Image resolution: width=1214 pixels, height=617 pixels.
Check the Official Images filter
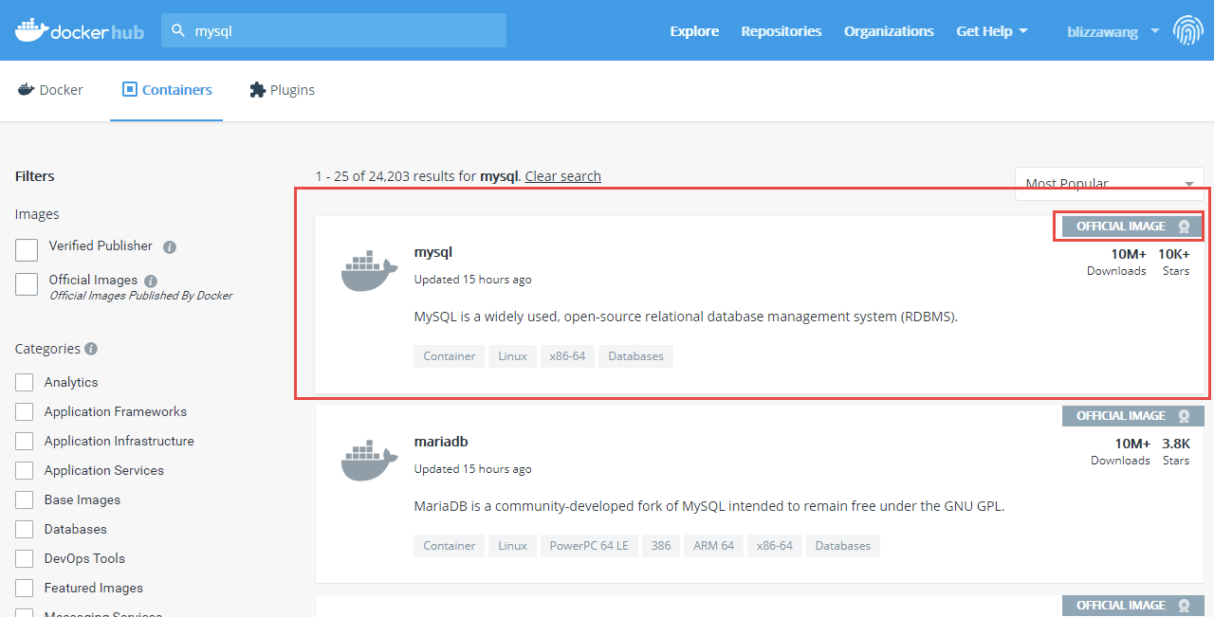coord(26,283)
